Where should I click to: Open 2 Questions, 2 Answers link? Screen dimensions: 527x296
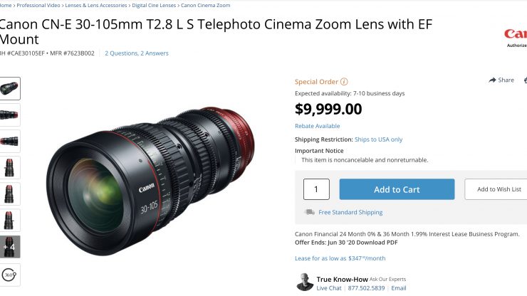tap(137, 53)
